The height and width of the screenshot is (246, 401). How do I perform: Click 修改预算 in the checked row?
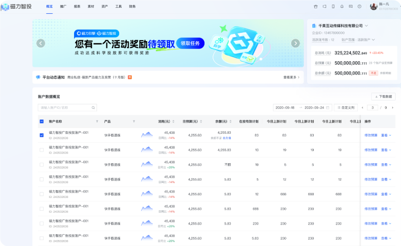point(371,135)
